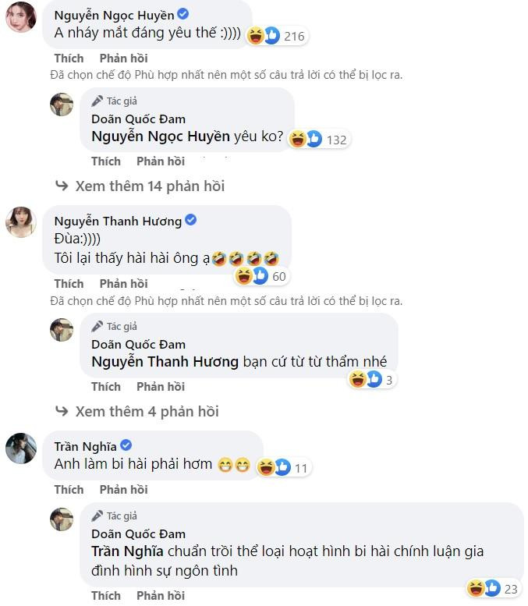
Task: Like Trần Nghĩa's comment with Thích
Action: (69, 490)
